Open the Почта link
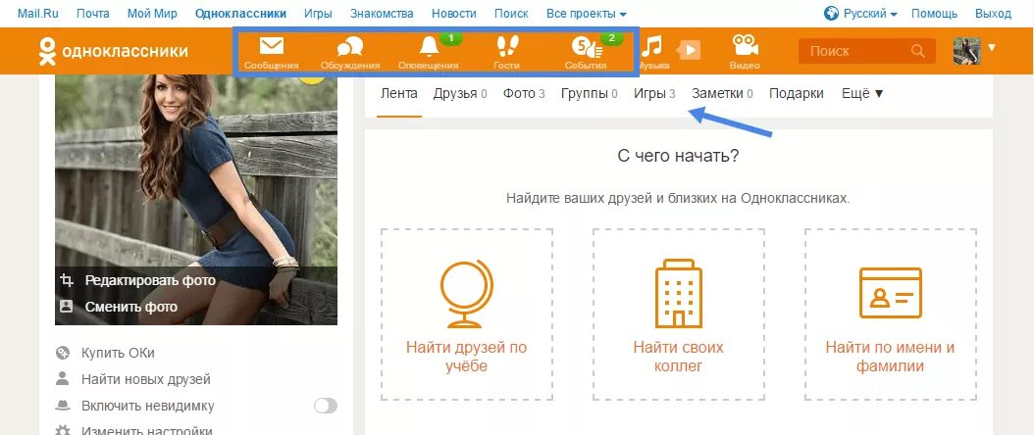Viewport: 1034px width, 435px height. [x=93, y=13]
